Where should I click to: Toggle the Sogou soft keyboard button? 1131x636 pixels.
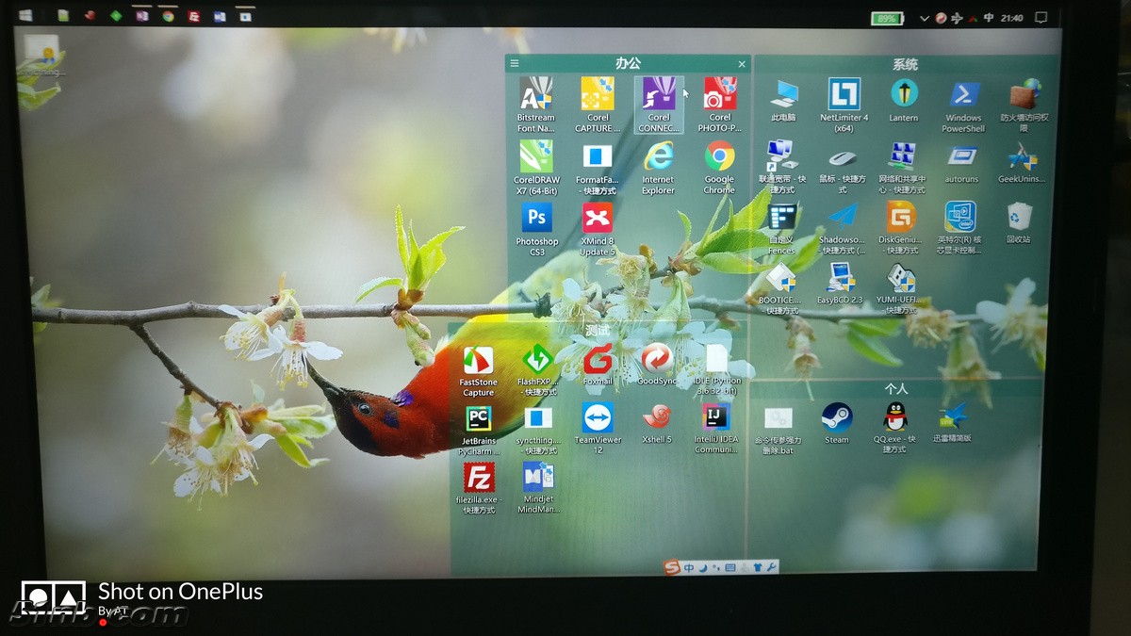click(x=729, y=567)
